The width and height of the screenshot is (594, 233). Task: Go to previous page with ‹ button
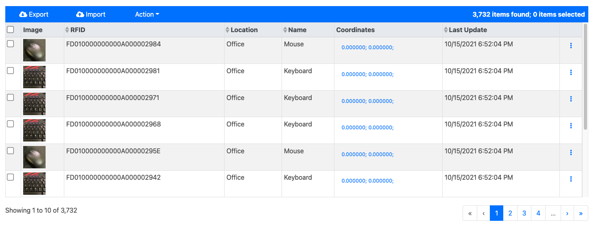click(x=483, y=213)
